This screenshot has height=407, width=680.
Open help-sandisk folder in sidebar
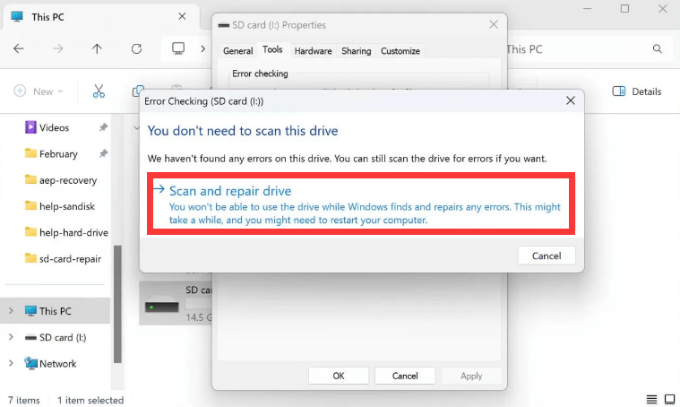[67, 206]
